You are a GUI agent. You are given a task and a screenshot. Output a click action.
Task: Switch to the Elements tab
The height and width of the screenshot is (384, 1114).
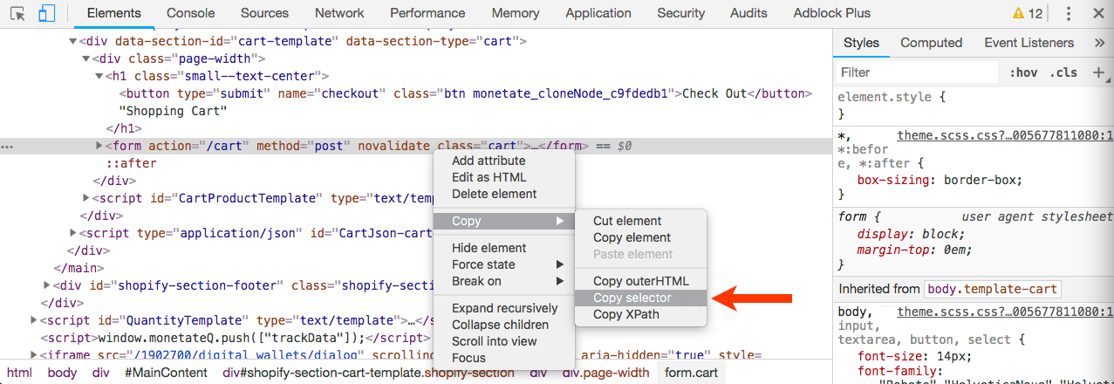tap(114, 13)
